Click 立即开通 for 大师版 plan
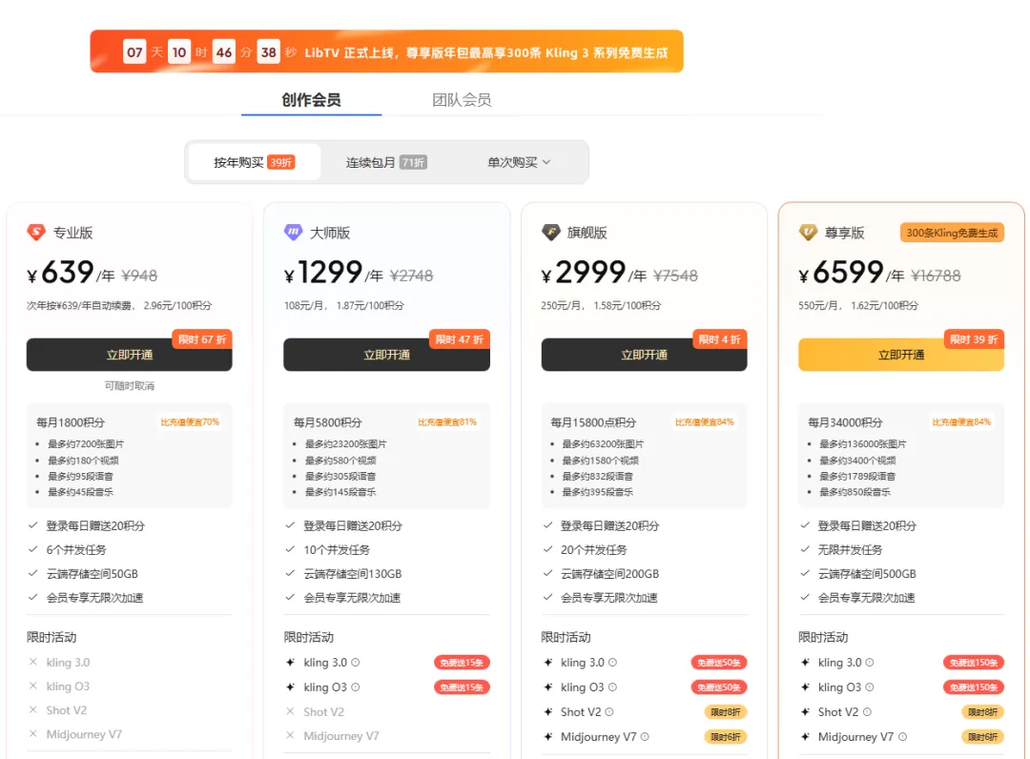1030x759 pixels. click(x=387, y=355)
